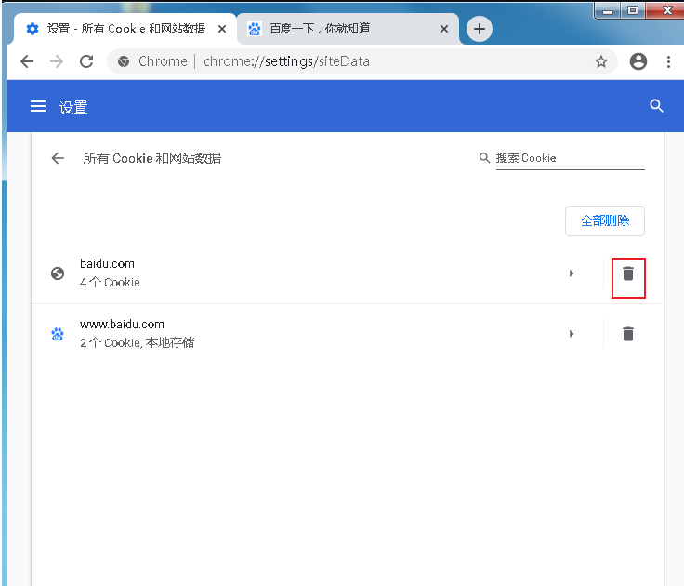This screenshot has height=586, width=684.
Task: Close the 百度一下 tab
Action: [443, 29]
